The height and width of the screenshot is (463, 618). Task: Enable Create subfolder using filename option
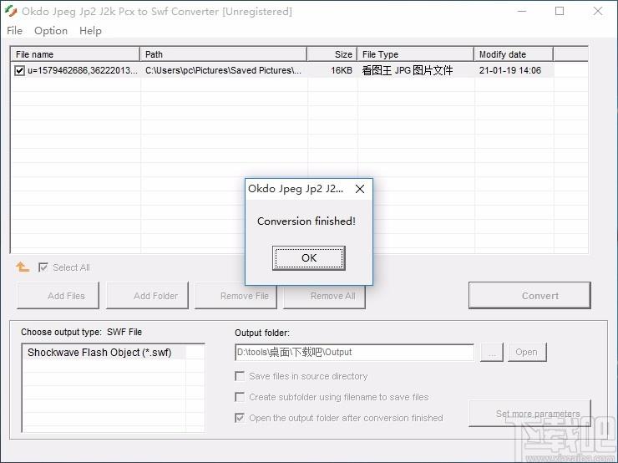tap(239, 397)
